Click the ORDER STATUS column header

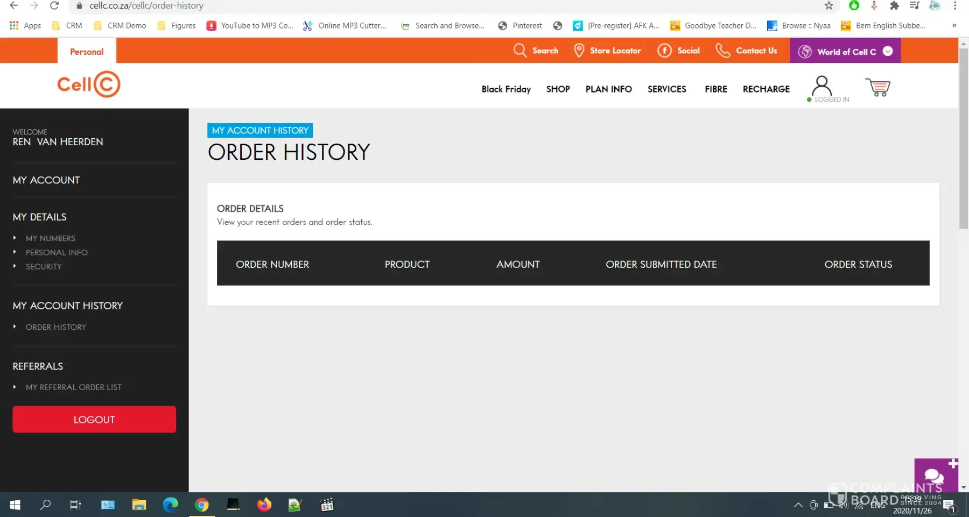click(x=858, y=264)
